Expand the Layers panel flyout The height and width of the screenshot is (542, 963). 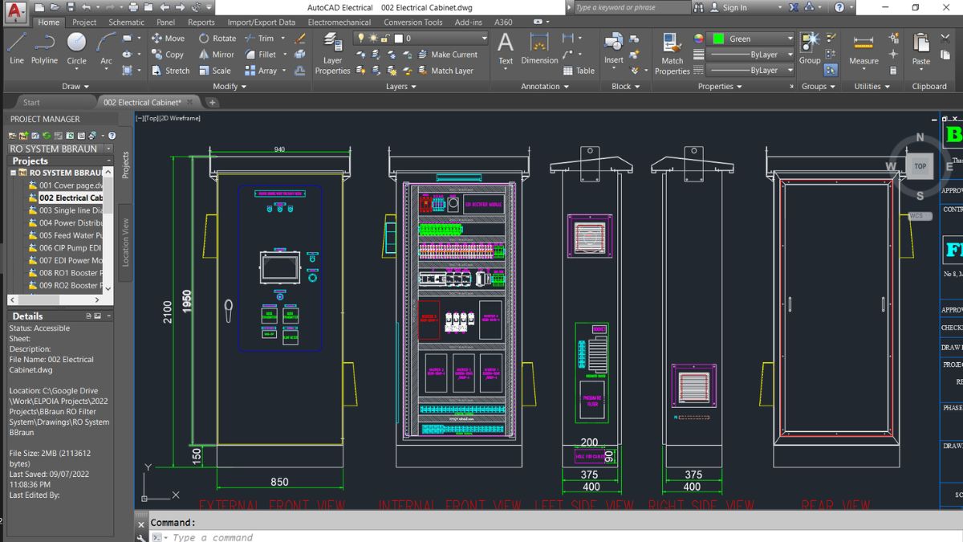(x=401, y=86)
